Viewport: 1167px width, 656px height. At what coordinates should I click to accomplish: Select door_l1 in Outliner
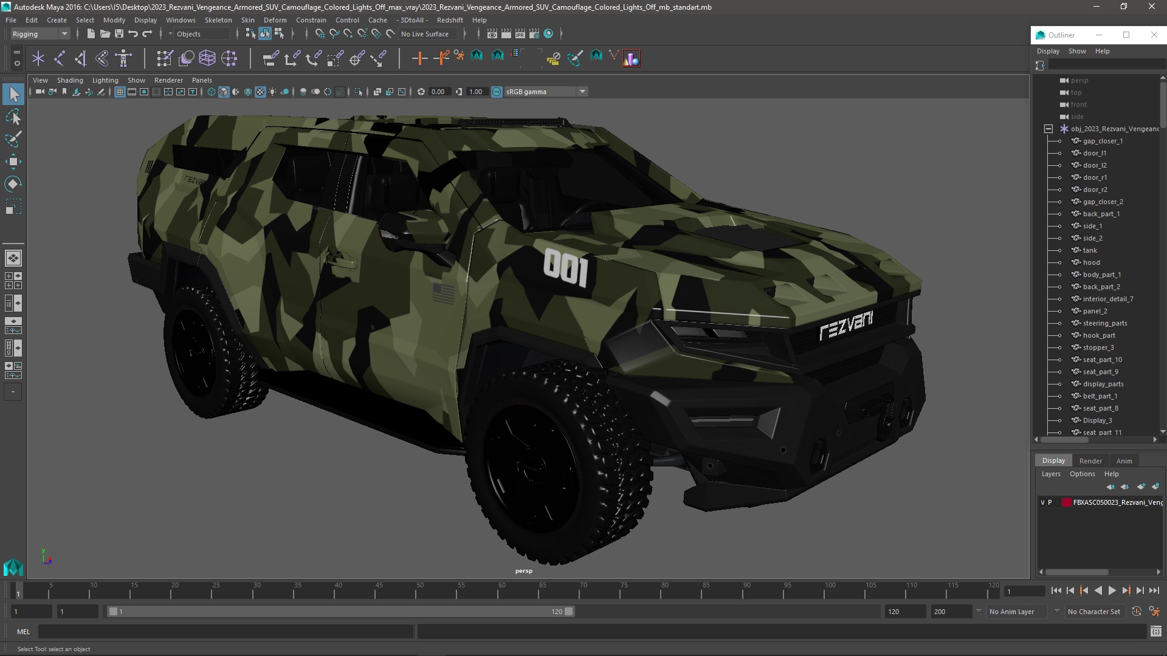point(1094,153)
